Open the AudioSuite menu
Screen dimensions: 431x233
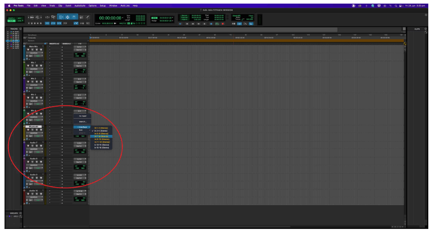point(80,5)
